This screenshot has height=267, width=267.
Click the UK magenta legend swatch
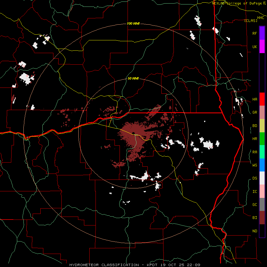pyautogui.click(x=262, y=47)
